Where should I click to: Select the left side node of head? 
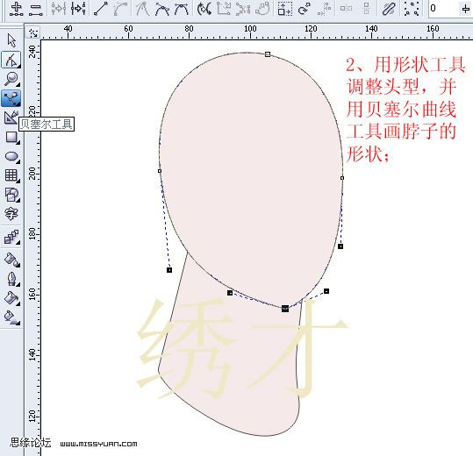(160, 171)
